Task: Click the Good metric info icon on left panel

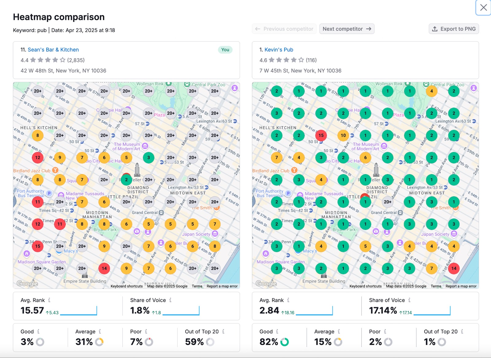Action: [38, 332]
